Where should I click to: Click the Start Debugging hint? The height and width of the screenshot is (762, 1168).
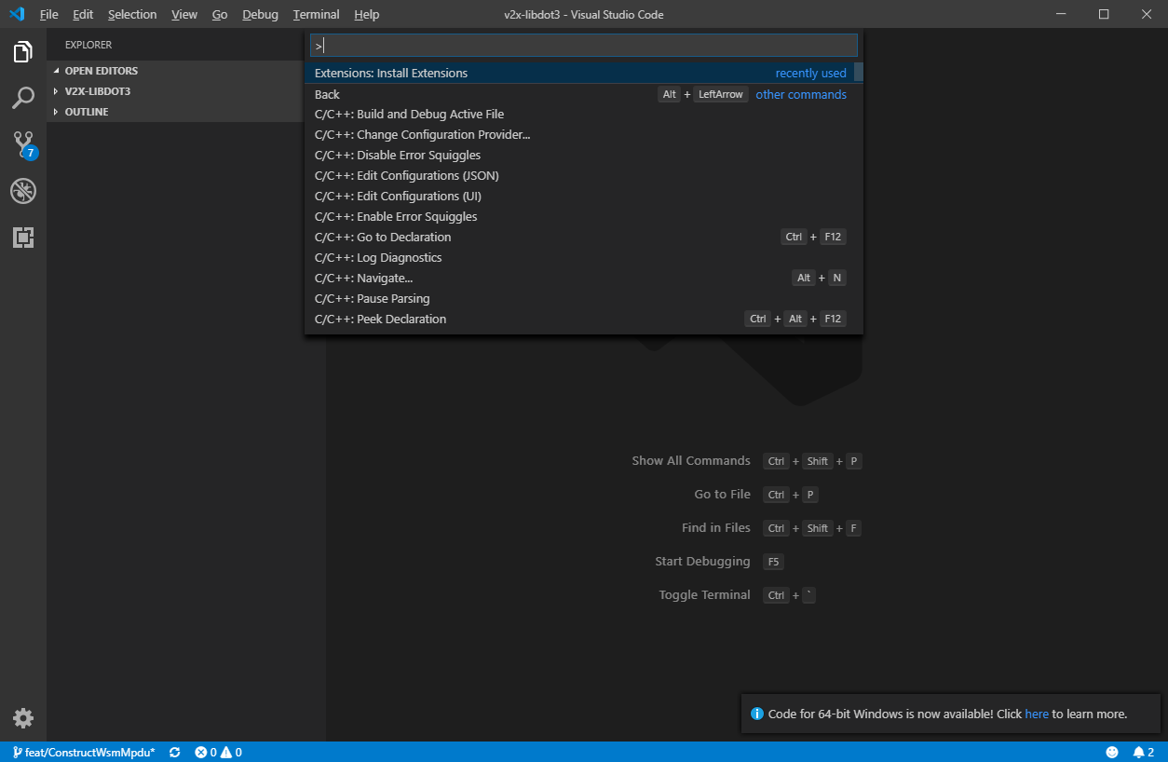[702, 562]
